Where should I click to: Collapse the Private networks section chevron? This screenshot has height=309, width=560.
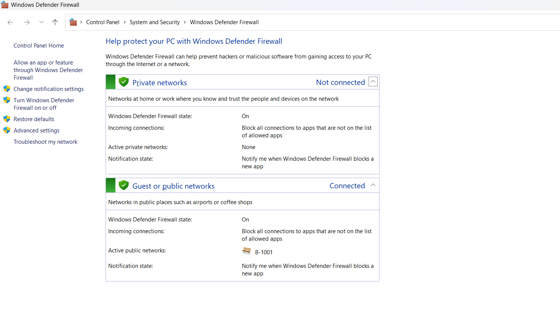[373, 82]
